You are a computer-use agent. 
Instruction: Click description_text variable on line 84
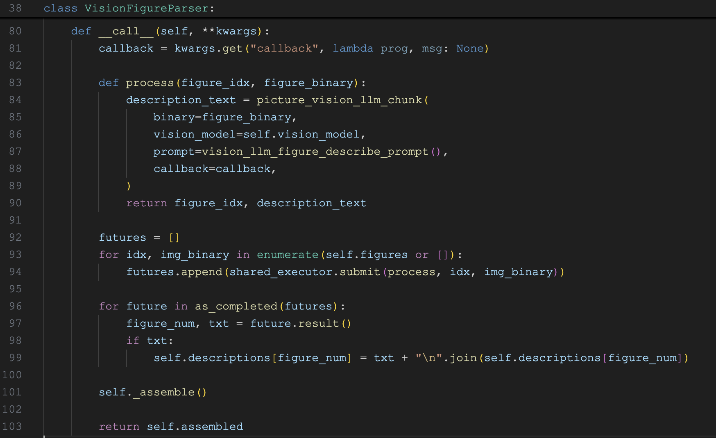point(181,100)
